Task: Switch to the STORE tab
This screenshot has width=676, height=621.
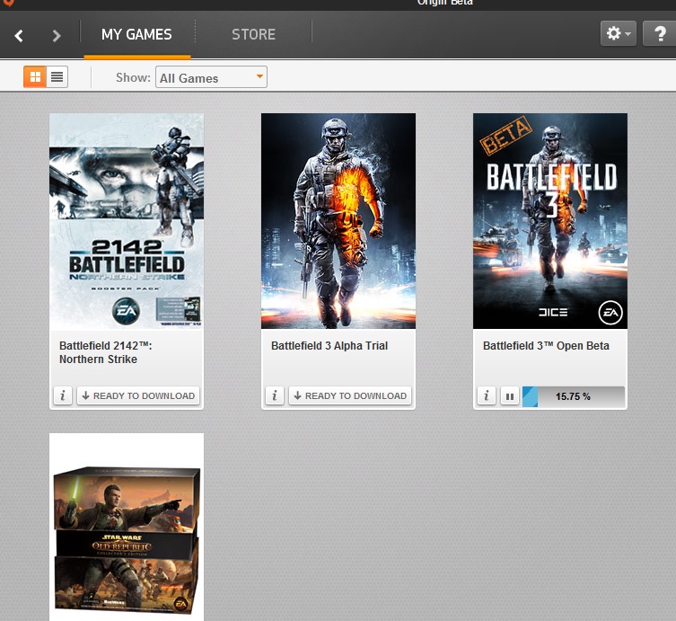Action: coord(253,34)
